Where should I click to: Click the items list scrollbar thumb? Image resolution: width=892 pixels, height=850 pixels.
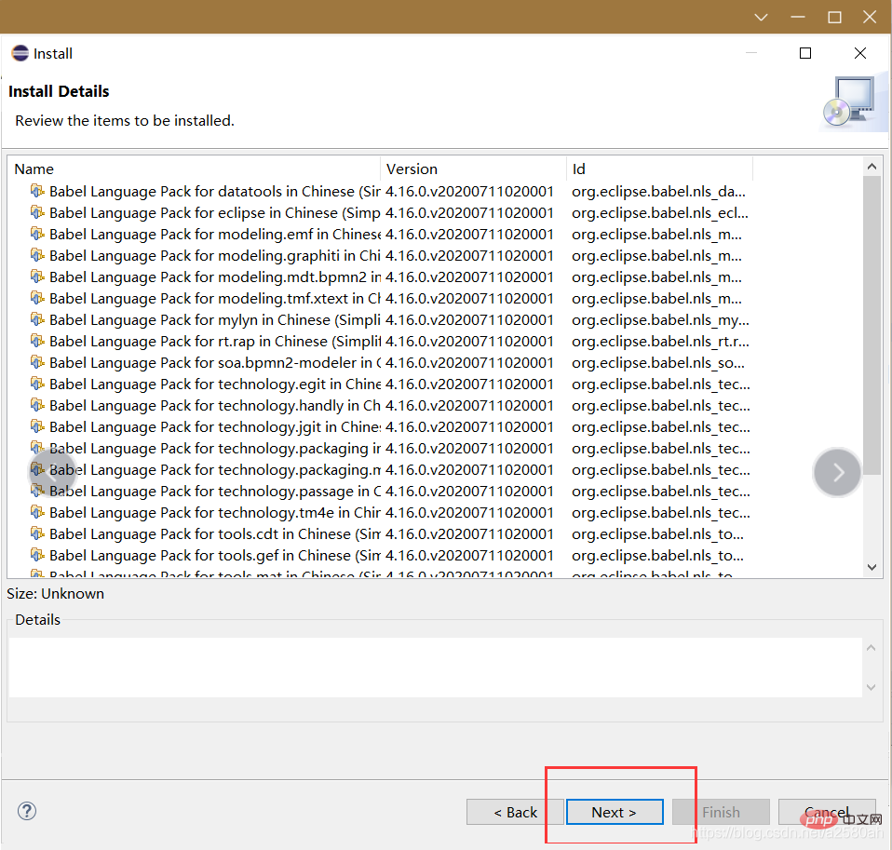(872, 325)
